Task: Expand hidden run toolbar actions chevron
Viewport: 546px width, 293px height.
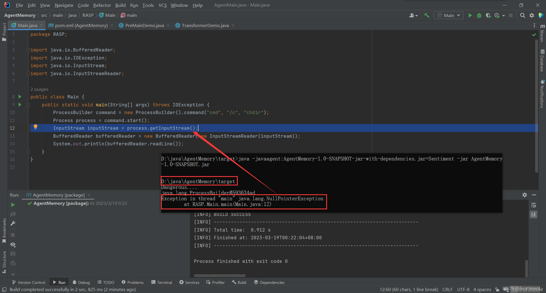Action: [13, 274]
